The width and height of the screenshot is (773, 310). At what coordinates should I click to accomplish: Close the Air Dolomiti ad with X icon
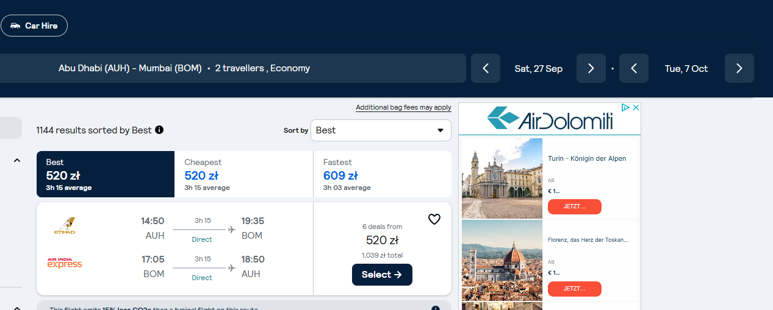635,107
